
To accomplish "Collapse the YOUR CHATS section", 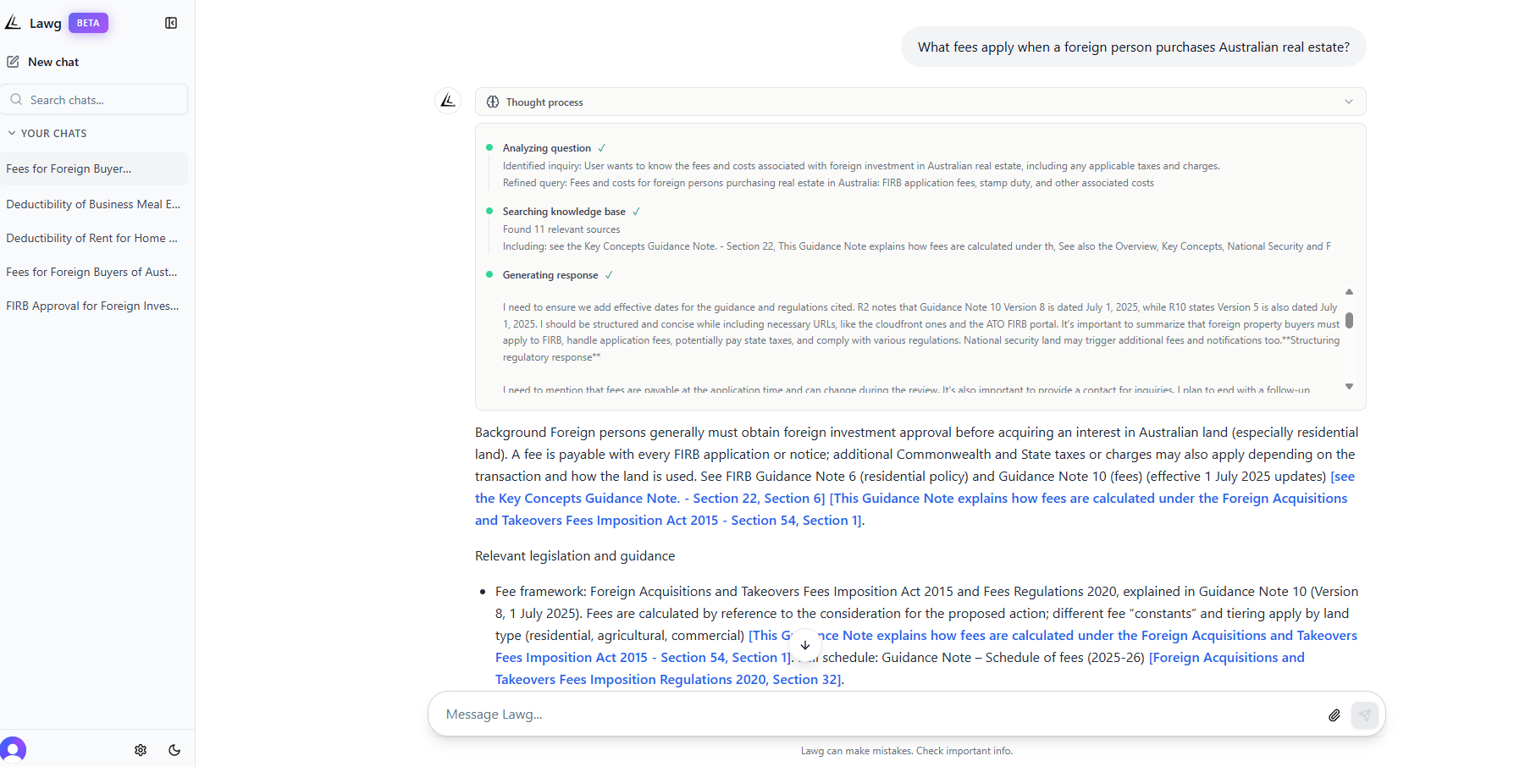I will (11, 133).
